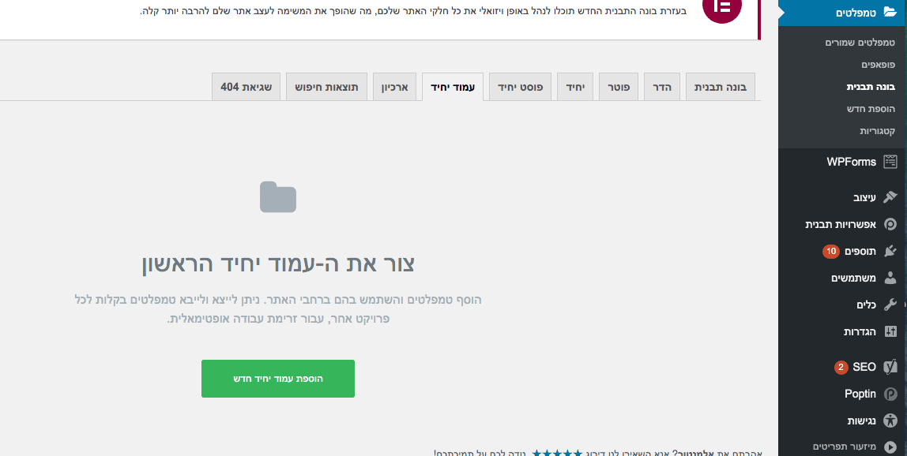Click the עיצוב (Appearance) brush icon

(890, 196)
